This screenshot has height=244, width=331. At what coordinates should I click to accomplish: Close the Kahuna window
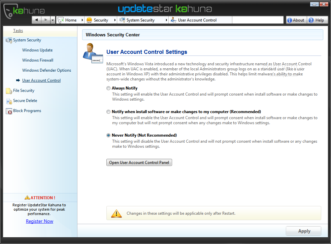(324, 4)
